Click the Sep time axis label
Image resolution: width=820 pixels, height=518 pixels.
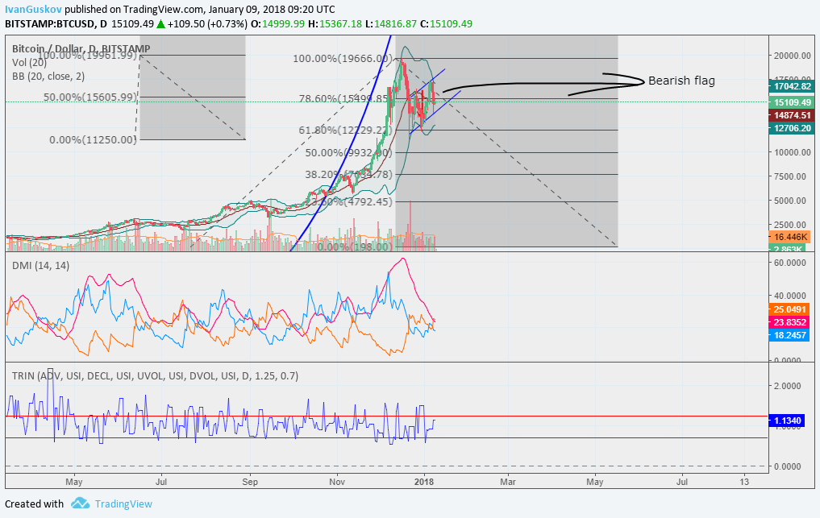coord(250,482)
